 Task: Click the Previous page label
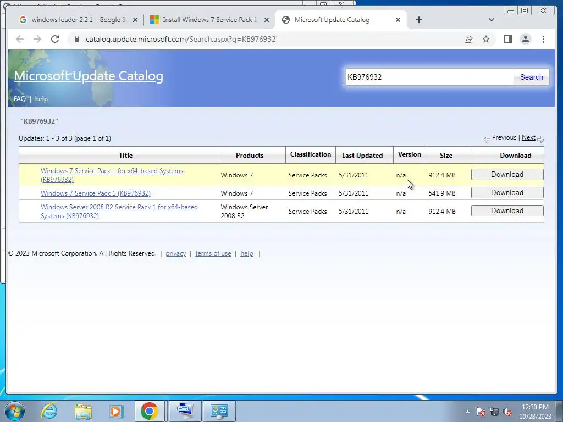(x=504, y=137)
